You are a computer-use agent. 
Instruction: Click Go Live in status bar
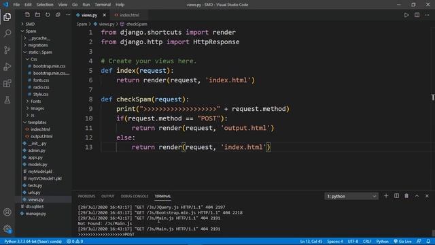402,242
